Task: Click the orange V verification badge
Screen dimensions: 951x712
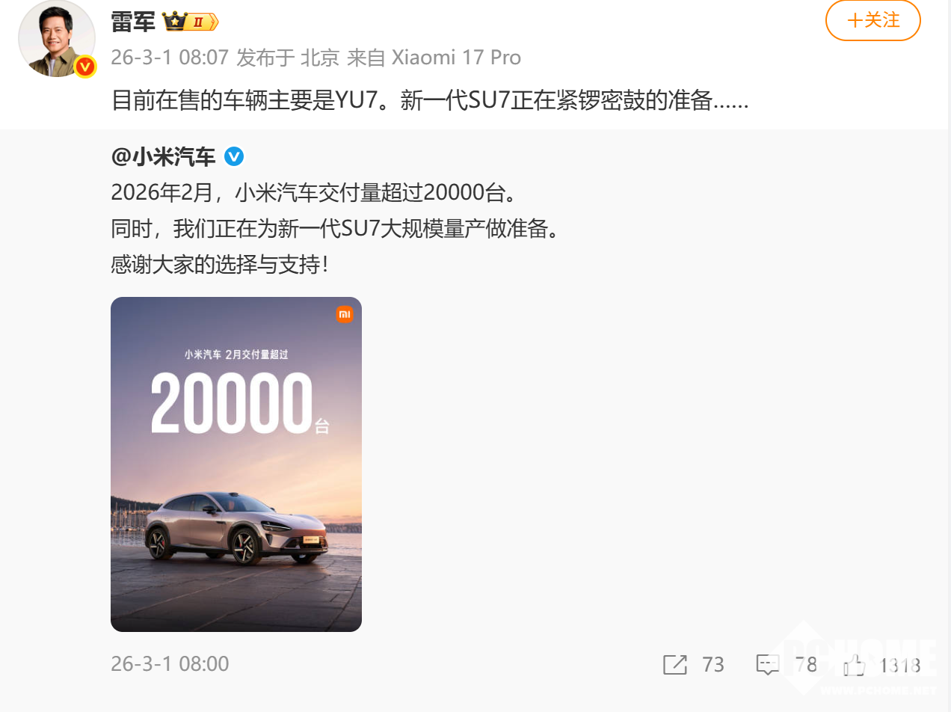Action: [85, 67]
